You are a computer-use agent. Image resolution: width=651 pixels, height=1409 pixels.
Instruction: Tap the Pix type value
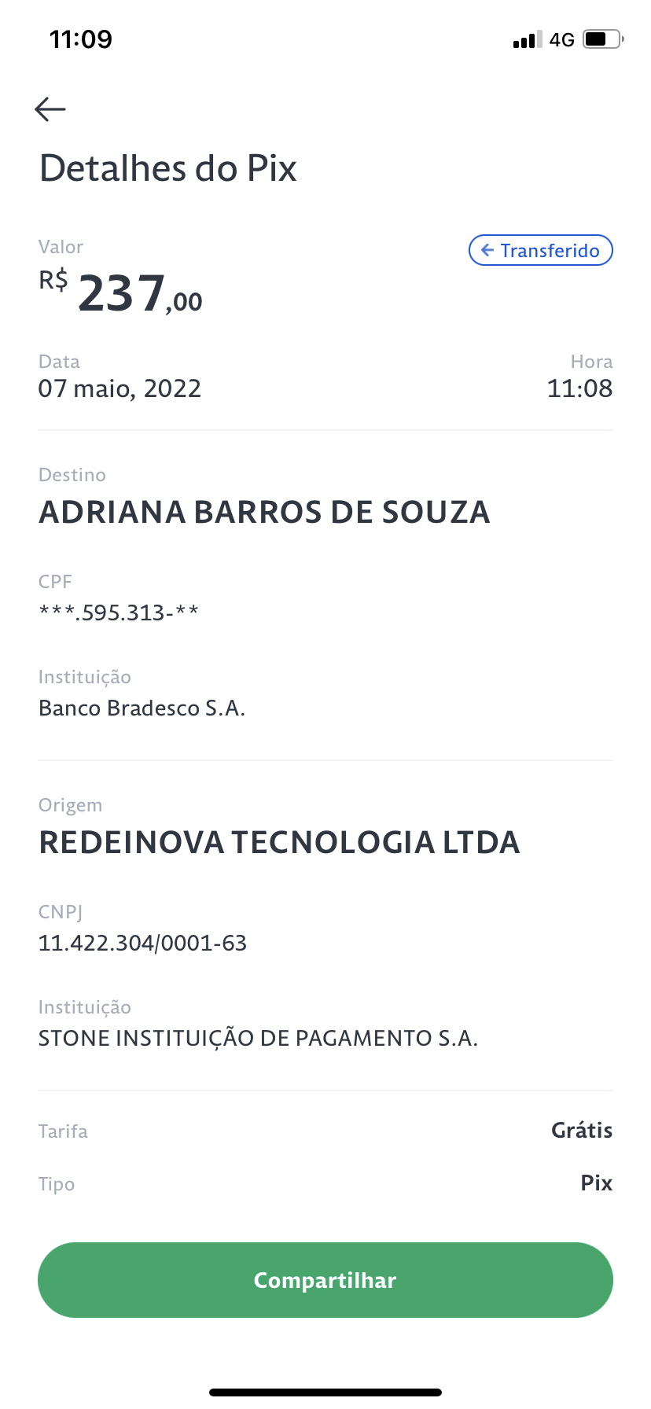pos(597,1183)
